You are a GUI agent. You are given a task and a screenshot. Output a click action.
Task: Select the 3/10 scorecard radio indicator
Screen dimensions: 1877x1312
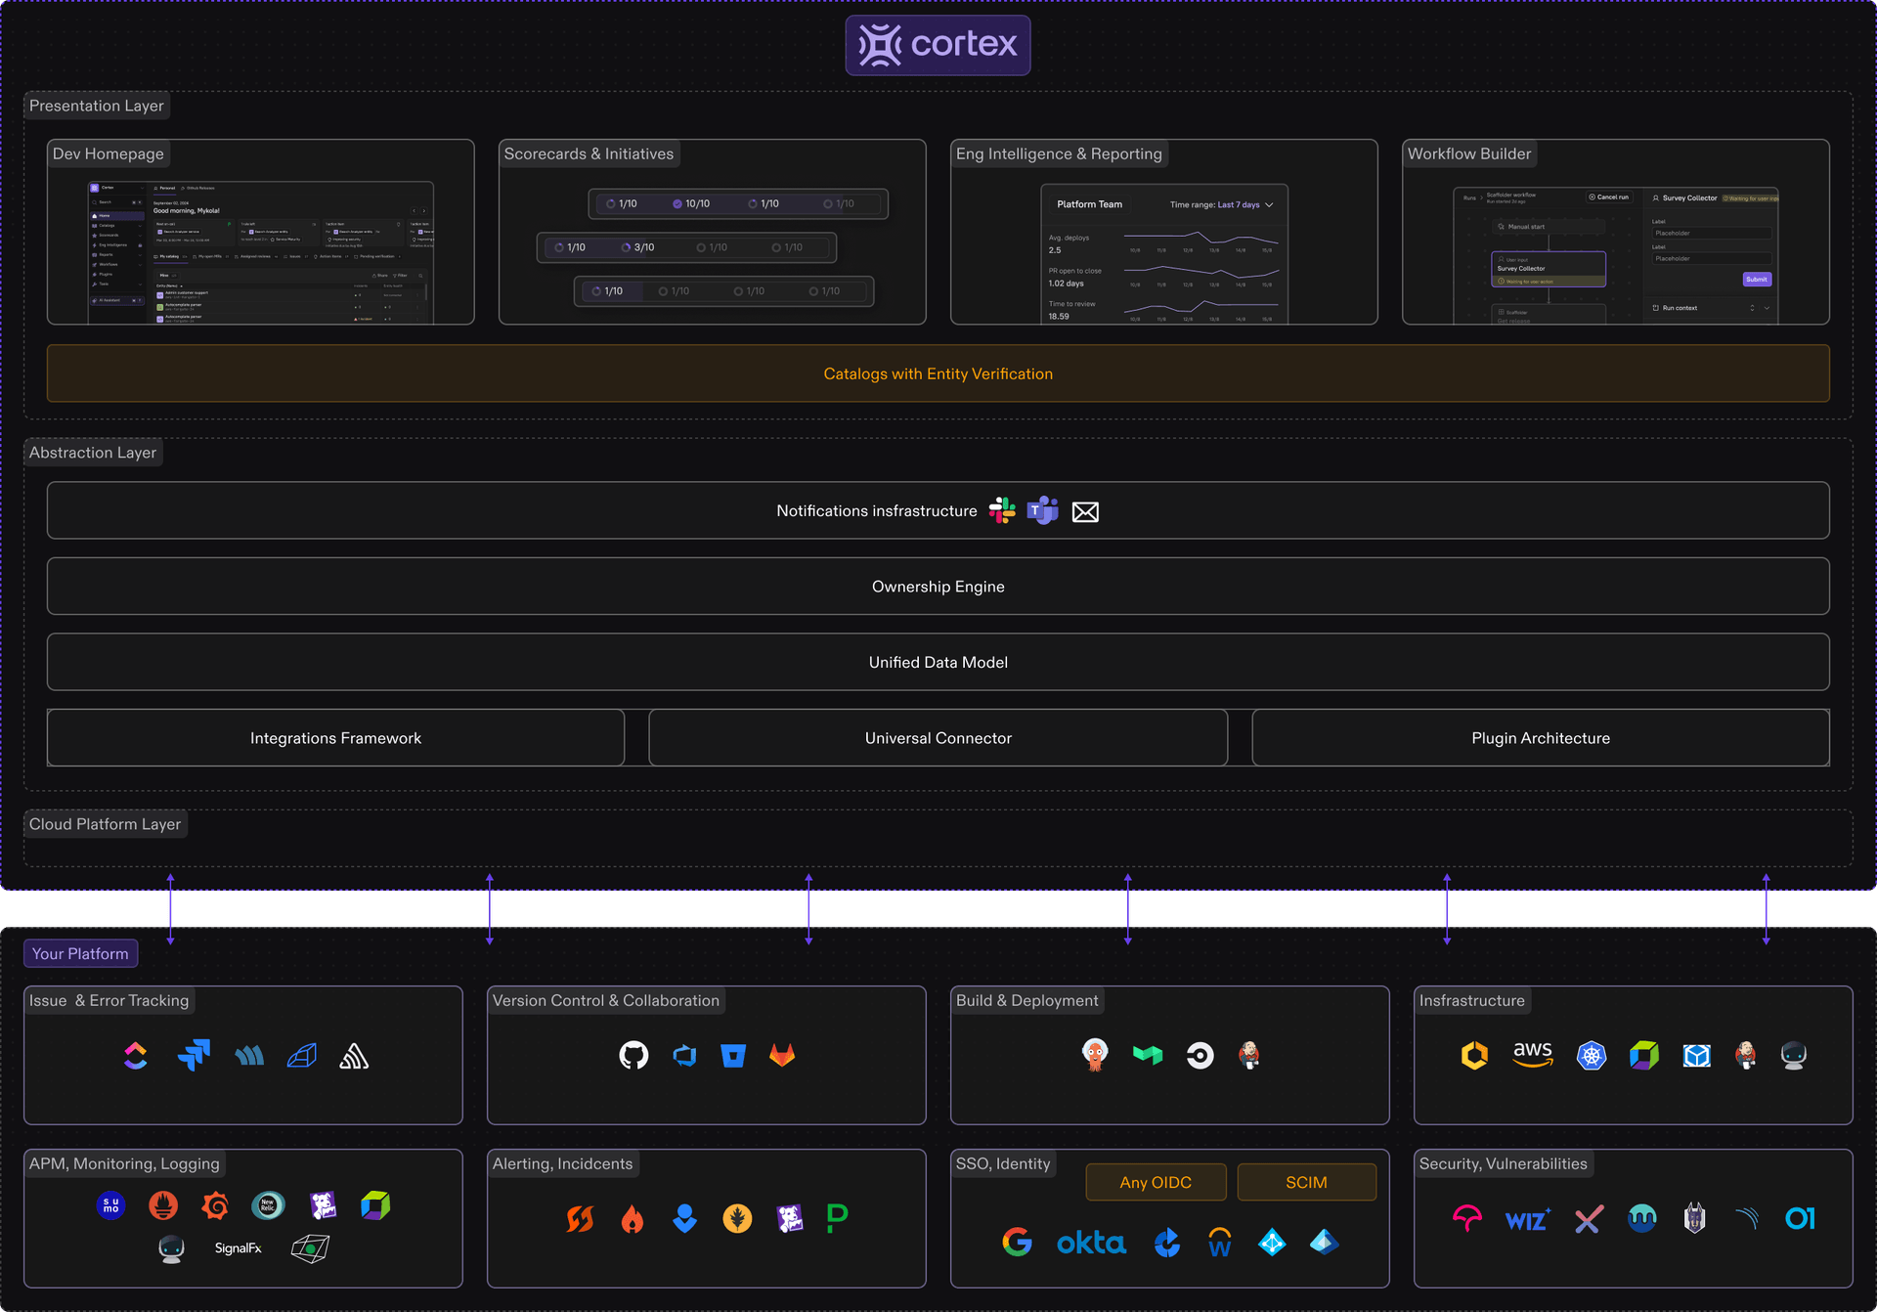point(627,246)
